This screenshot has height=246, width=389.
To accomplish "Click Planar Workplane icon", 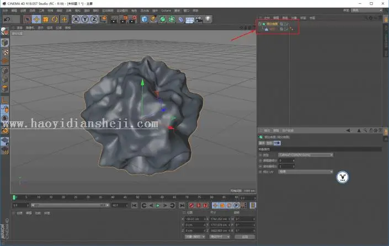I will (5, 150).
